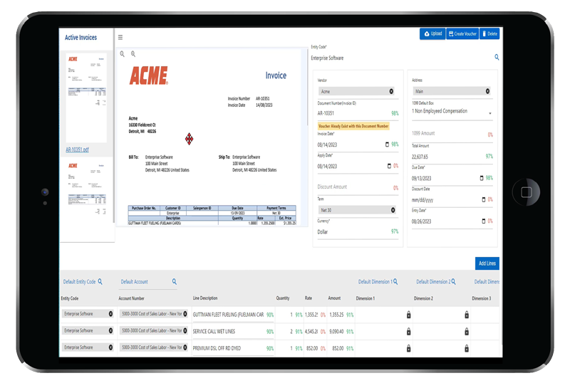Click the Delete button
570x388 pixels.
(x=489, y=33)
